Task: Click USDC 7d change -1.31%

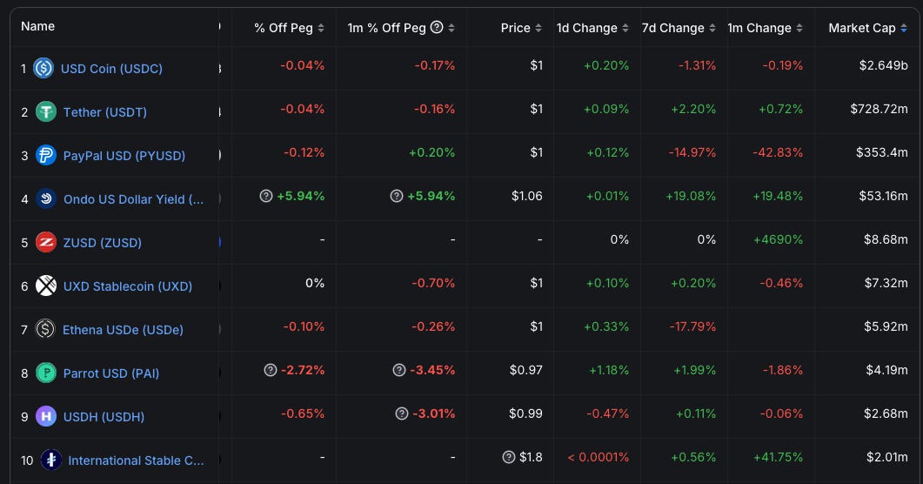Action: coord(697,65)
